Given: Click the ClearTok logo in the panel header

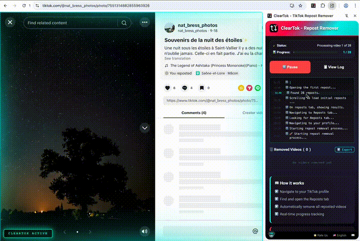Looking at the screenshot, I should pos(273,28).
